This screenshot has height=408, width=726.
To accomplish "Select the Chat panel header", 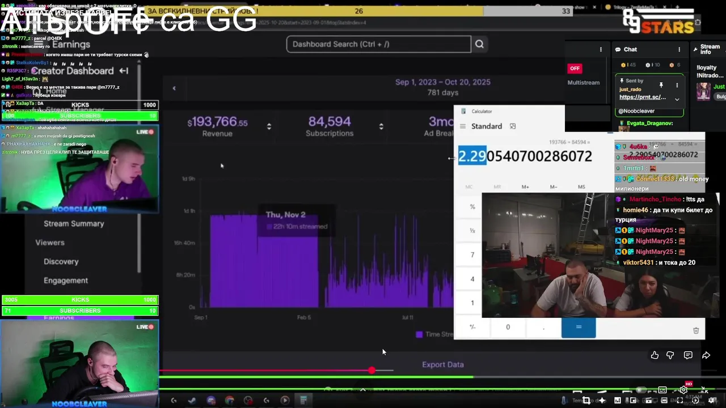I will point(631,49).
